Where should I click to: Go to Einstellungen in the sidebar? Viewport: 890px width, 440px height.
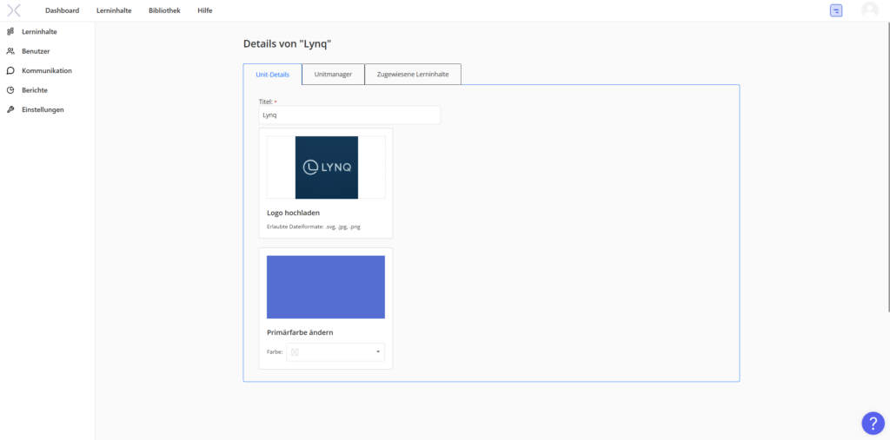(43, 109)
